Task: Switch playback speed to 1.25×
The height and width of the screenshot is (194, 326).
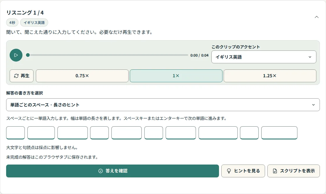Action: (x=270, y=76)
